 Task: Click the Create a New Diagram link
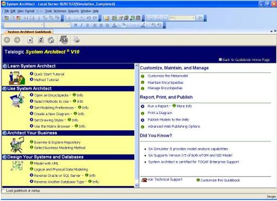pyautogui.click(x=52, y=114)
